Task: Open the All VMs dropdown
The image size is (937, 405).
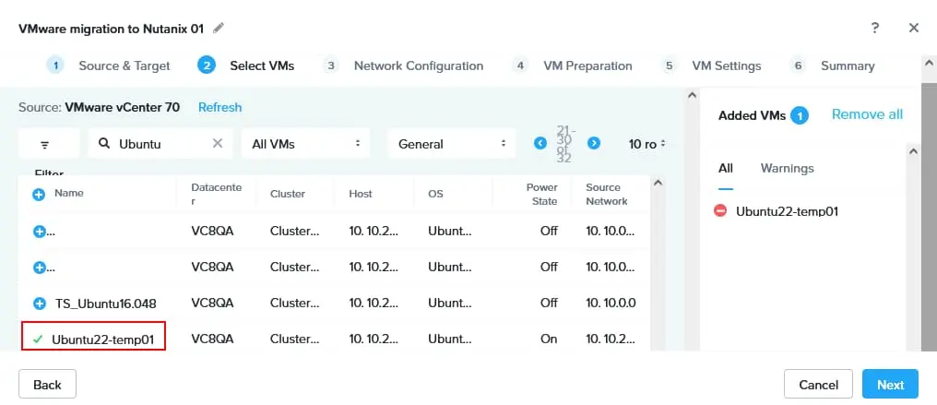Action: tap(306, 143)
